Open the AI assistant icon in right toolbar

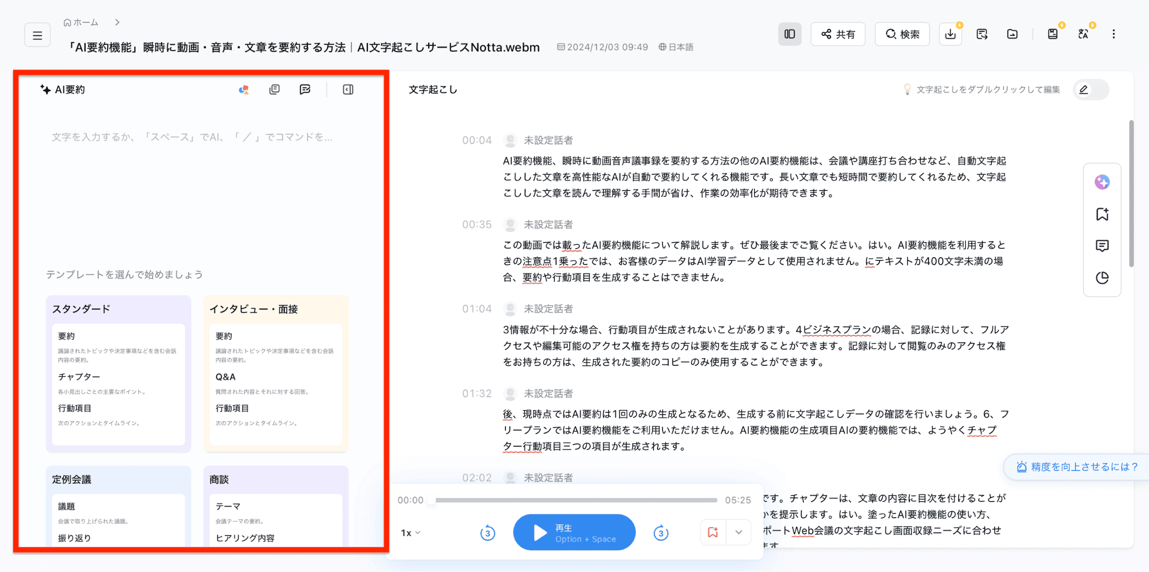[x=1102, y=182]
